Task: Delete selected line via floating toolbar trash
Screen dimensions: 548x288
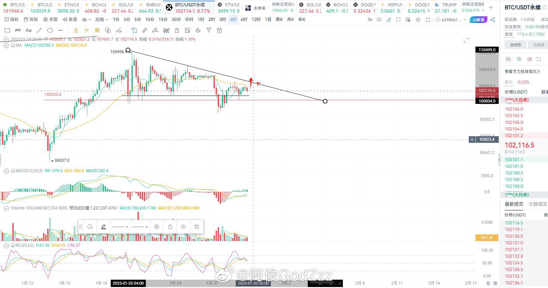Action: (x=196, y=227)
